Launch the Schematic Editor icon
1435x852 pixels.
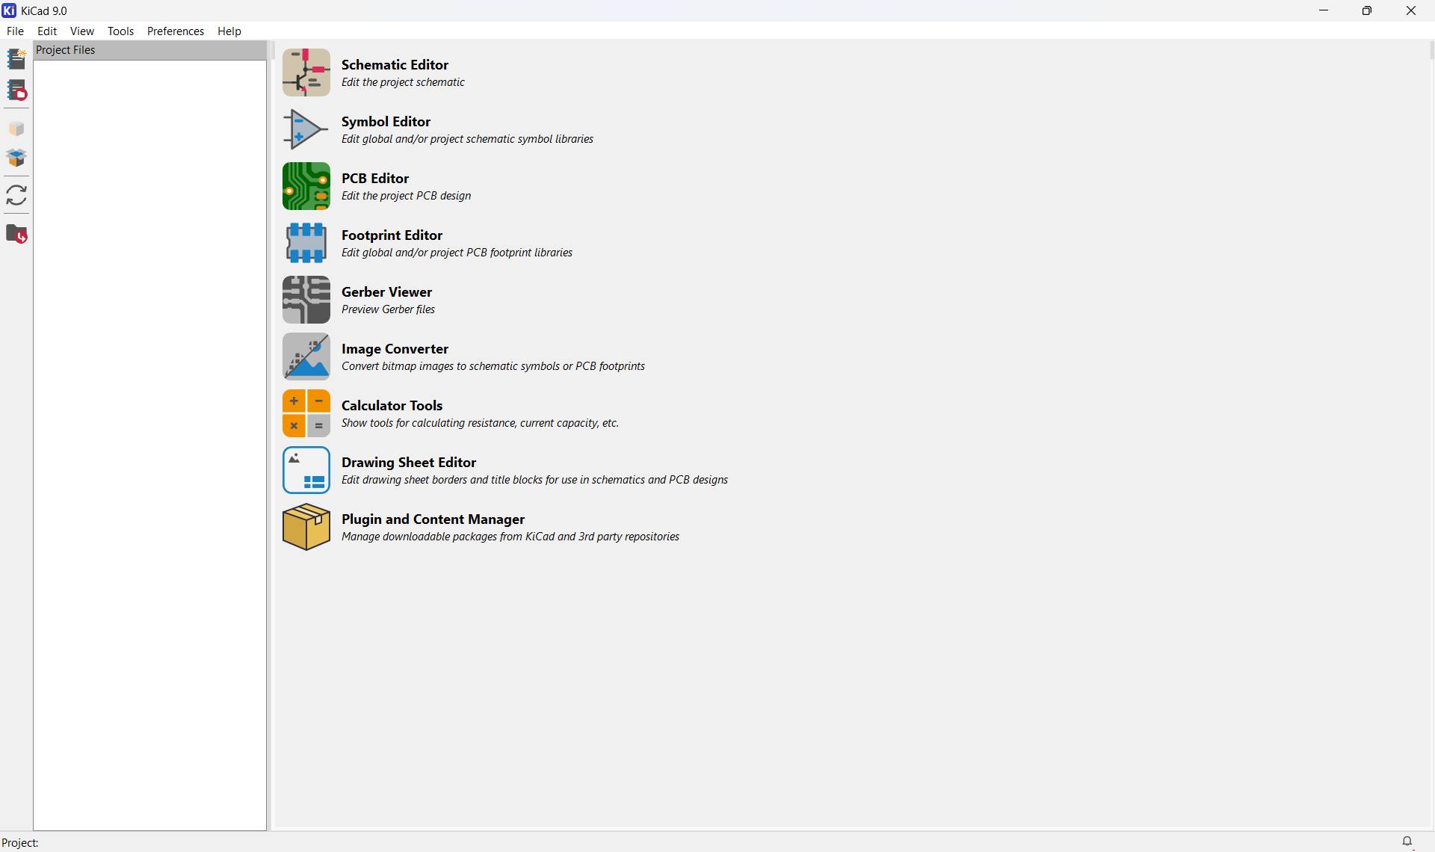(x=306, y=72)
